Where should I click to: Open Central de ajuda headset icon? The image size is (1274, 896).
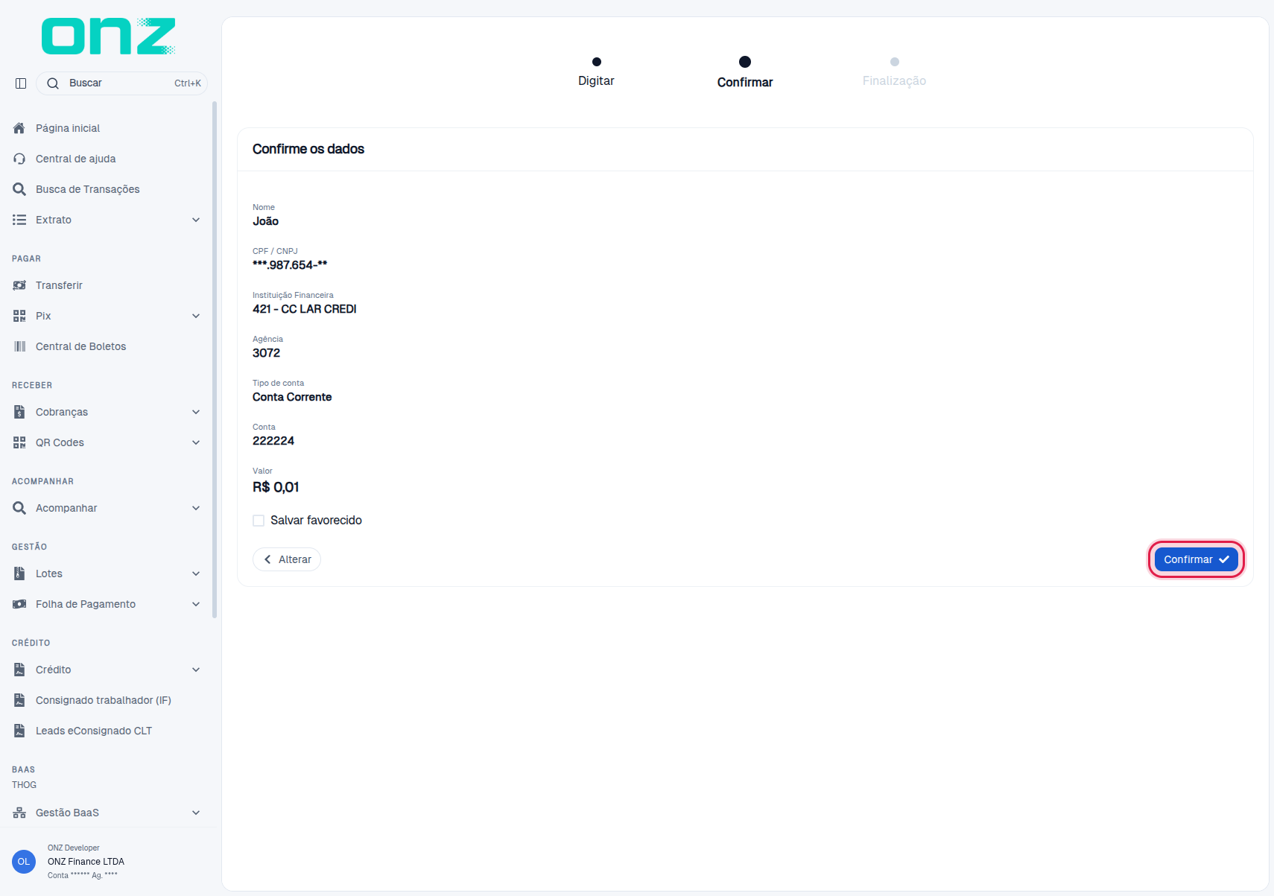click(x=19, y=159)
